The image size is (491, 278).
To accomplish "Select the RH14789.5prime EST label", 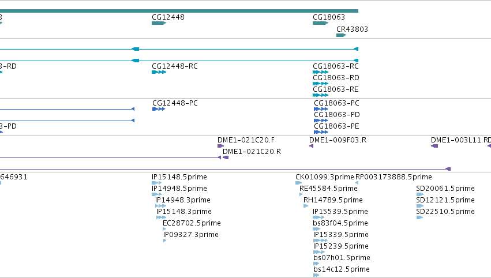I will [x=333, y=200].
